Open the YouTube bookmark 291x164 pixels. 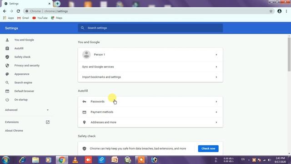40,18
